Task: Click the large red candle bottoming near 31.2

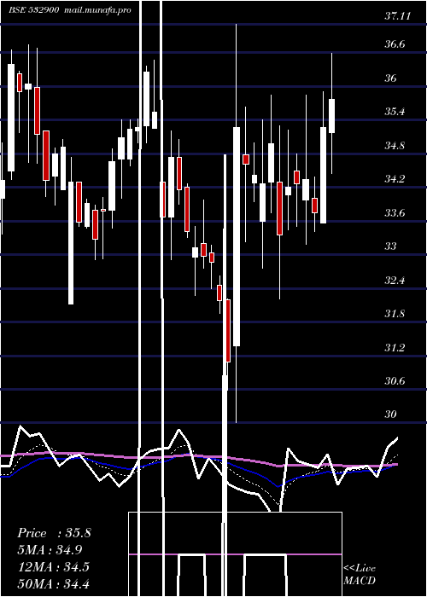Action: [228, 331]
